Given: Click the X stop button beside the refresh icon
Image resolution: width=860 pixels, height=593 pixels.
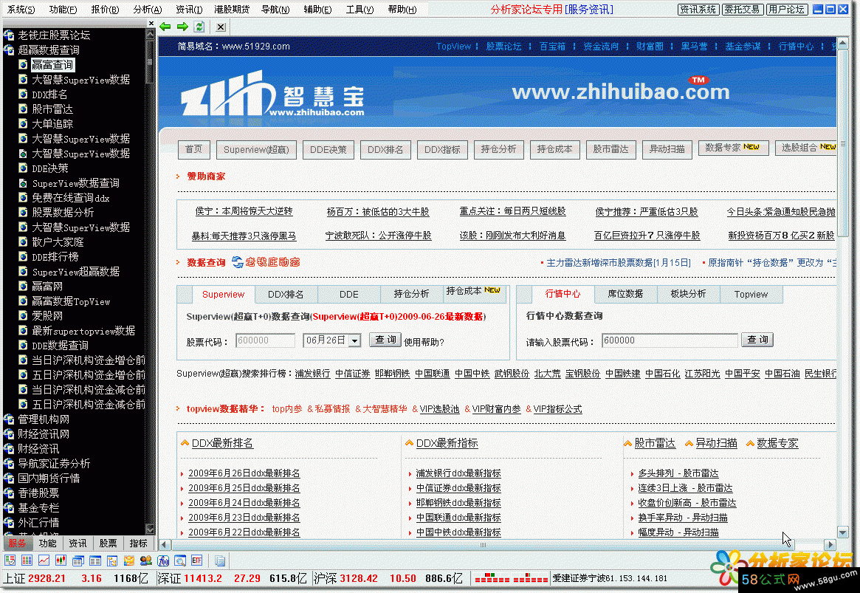Looking at the screenshot, I should click(221, 27).
